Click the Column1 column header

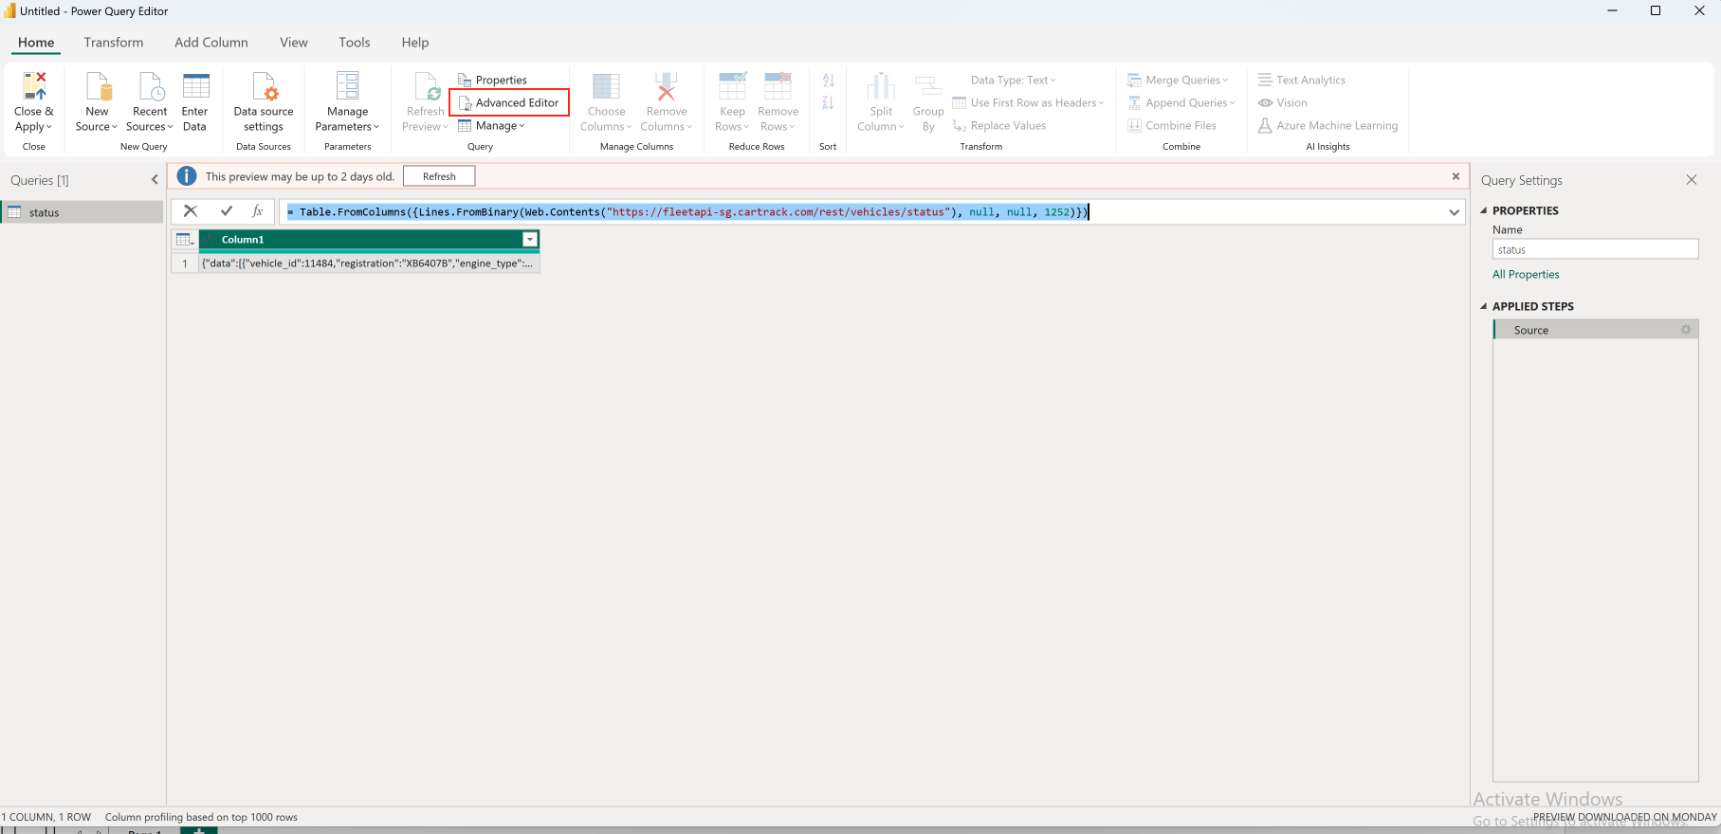point(369,240)
